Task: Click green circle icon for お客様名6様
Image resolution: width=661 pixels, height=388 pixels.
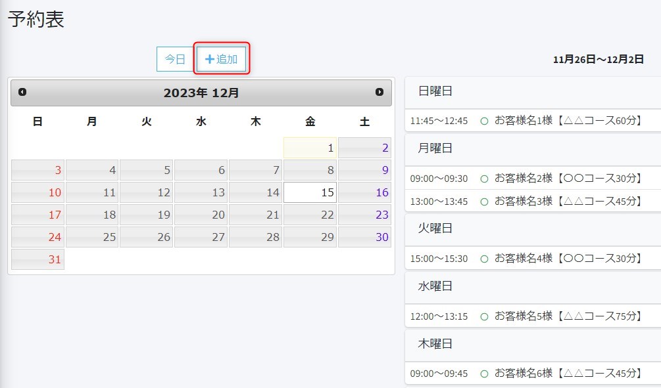Action: [484, 374]
